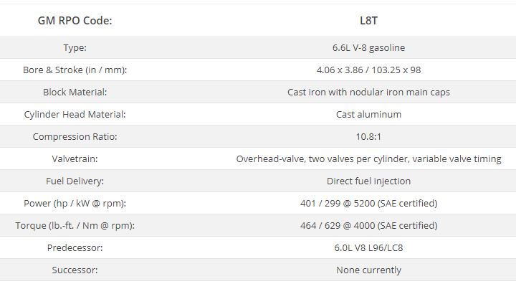Image resolution: width=516 pixels, height=284 pixels.
Task: Click the Compression Ratio label
Action: tap(75, 136)
